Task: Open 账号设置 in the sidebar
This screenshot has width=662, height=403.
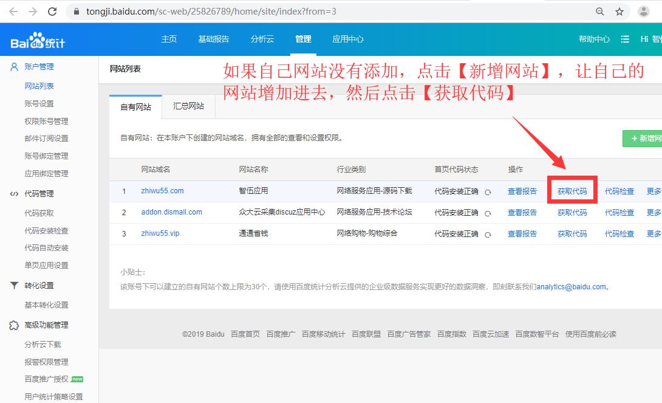Action: click(39, 104)
